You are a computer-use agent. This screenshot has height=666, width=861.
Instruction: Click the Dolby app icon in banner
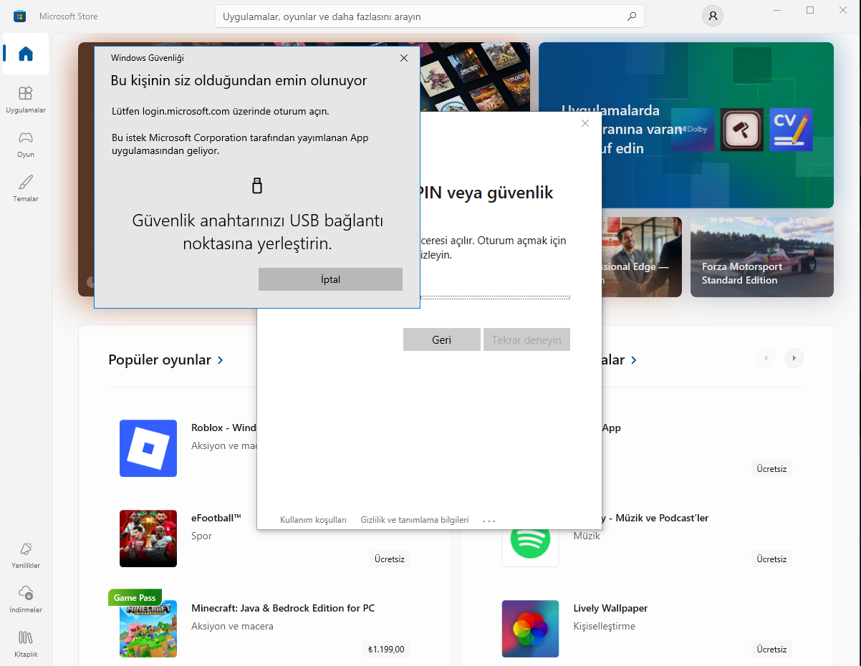692,130
